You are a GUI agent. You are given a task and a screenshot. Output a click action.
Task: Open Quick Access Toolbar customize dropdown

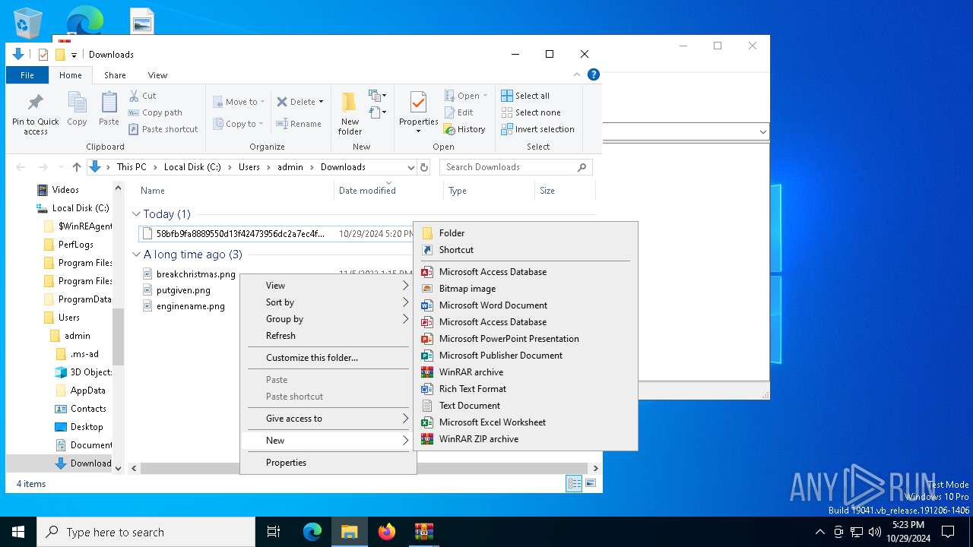coord(74,55)
